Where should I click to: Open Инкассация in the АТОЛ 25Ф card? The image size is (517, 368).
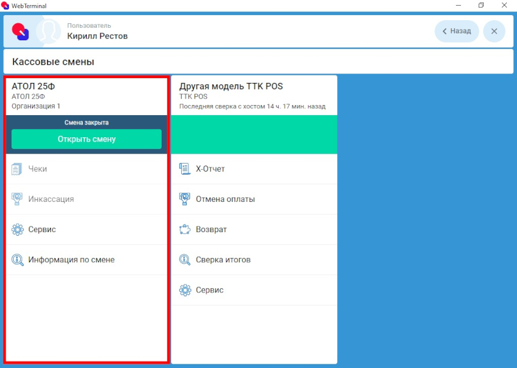coord(86,199)
